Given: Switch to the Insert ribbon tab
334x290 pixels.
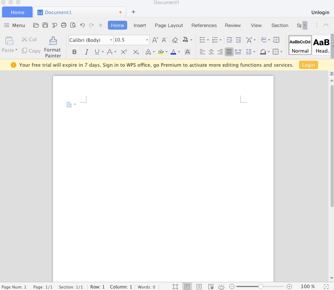Looking at the screenshot, I should point(140,25).
